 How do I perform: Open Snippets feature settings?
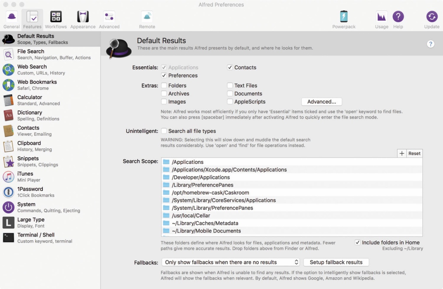50,161
